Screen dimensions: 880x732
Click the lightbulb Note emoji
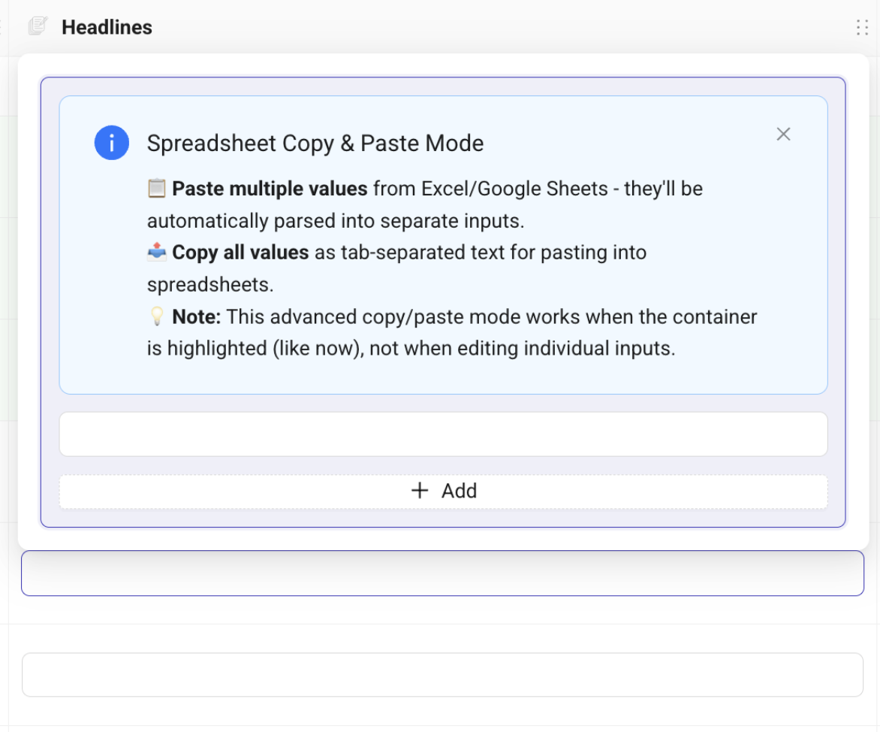tap(156, 317)
